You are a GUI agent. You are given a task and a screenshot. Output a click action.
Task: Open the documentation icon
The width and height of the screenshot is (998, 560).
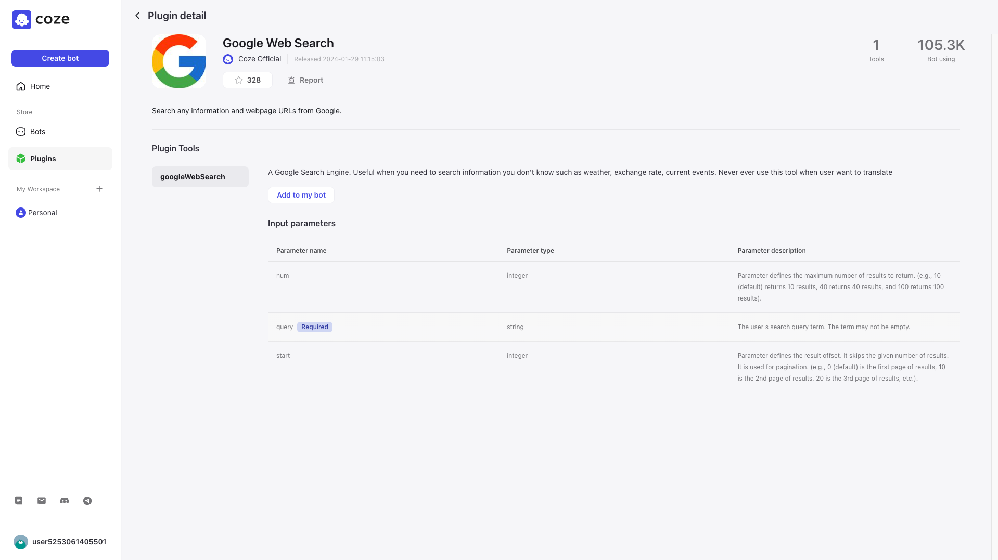(x=18, y=500)
